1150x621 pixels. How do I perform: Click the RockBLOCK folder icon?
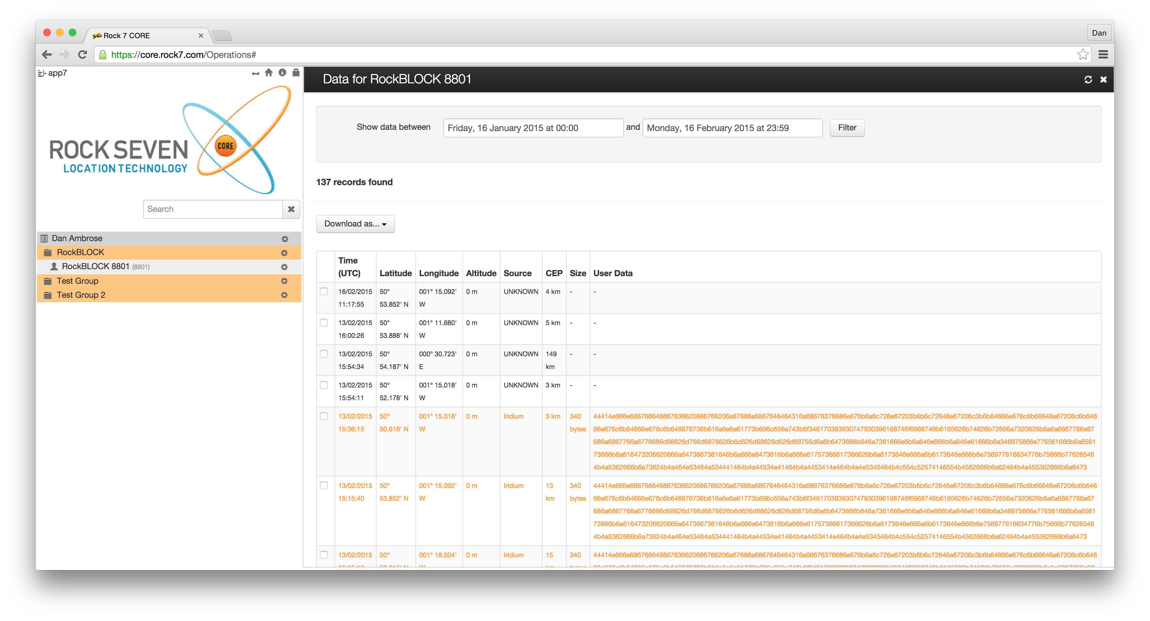point(48,253)
